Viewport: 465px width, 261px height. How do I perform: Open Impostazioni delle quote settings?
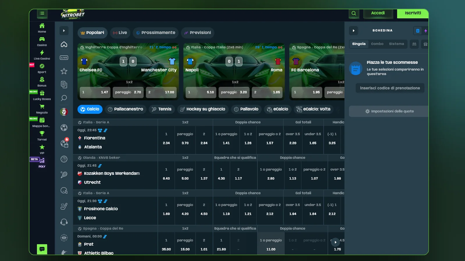coord(389,111)
